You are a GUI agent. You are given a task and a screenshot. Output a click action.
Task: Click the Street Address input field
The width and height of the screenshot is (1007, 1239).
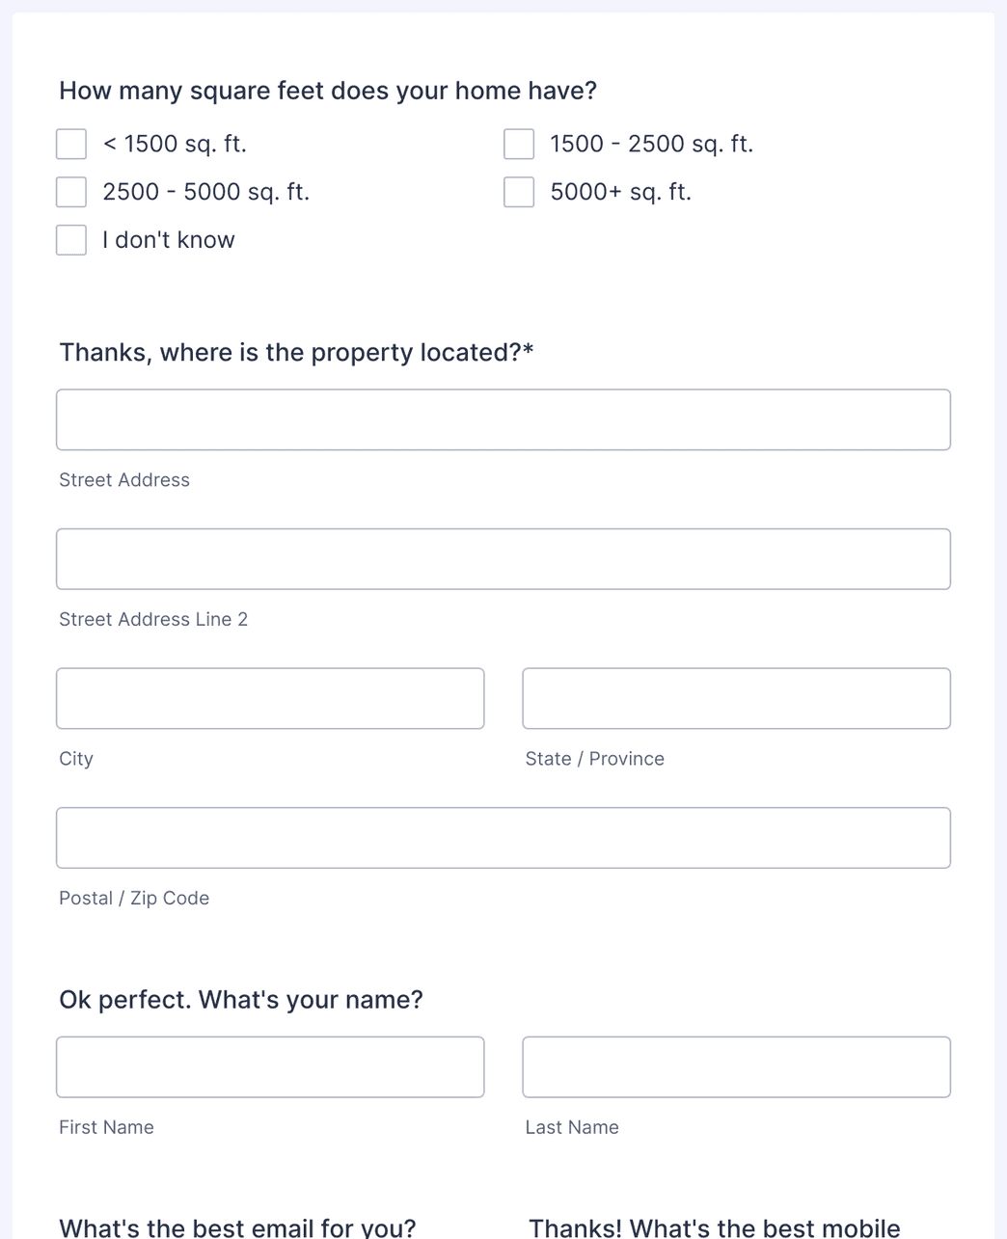pyautogui.click(x=503, y=418)
